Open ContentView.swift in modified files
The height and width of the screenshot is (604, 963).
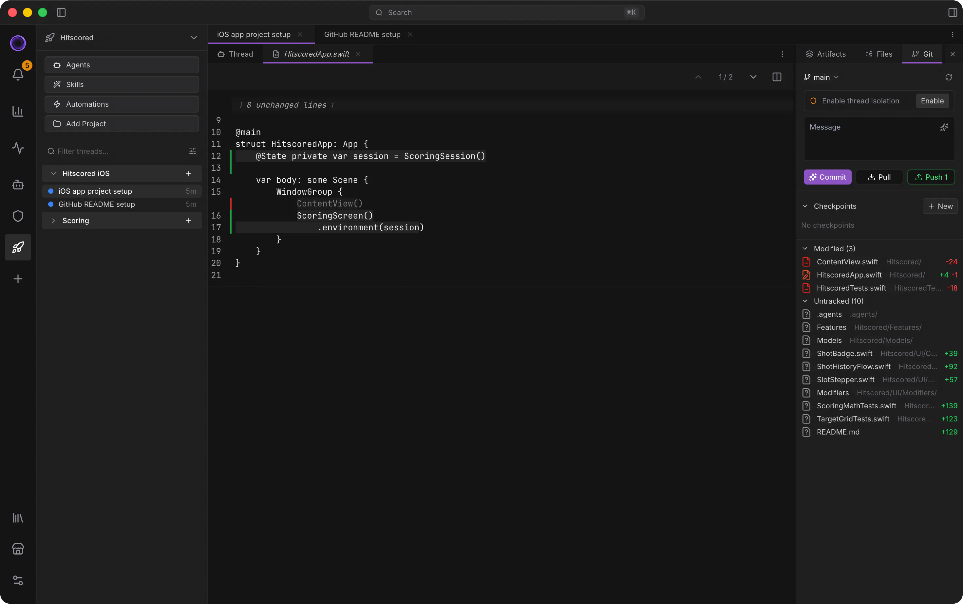pos(879,262)
